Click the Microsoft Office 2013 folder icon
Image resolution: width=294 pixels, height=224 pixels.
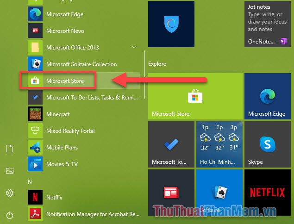pyautogui.click(x=35, y=47)
